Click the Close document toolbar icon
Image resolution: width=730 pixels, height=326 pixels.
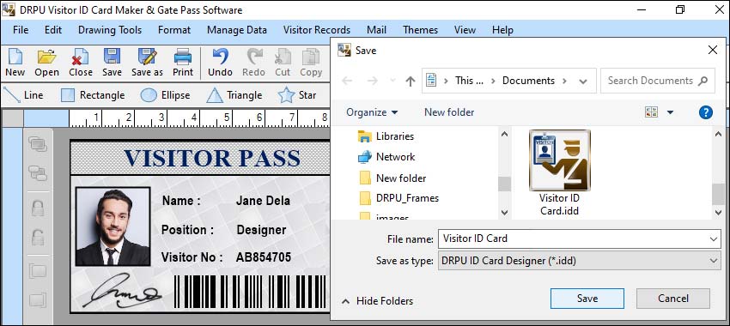click(x=81, y=63)
